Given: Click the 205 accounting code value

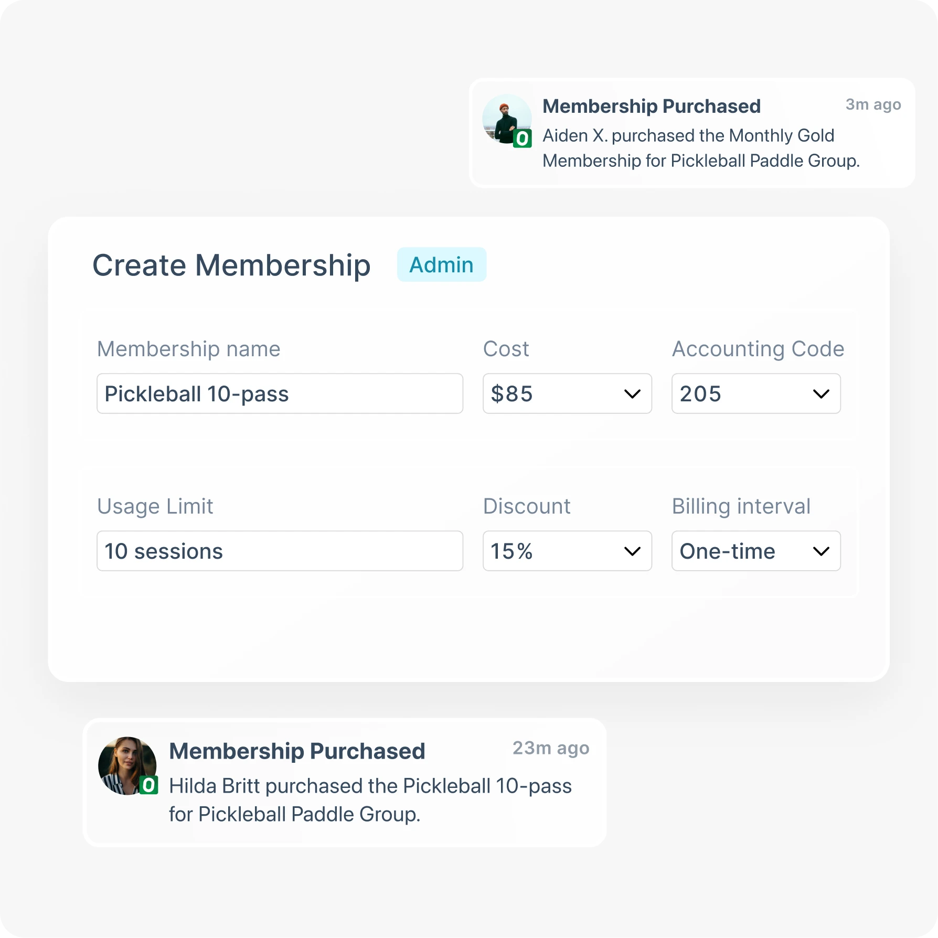Looking at the screenshot, I should click(701, 394).
